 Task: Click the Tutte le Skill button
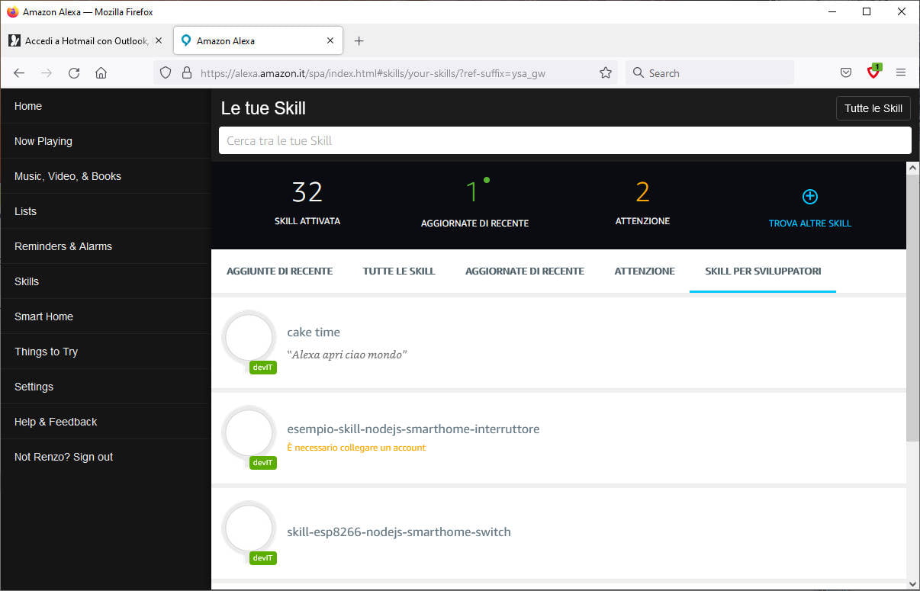coord(873,108)
